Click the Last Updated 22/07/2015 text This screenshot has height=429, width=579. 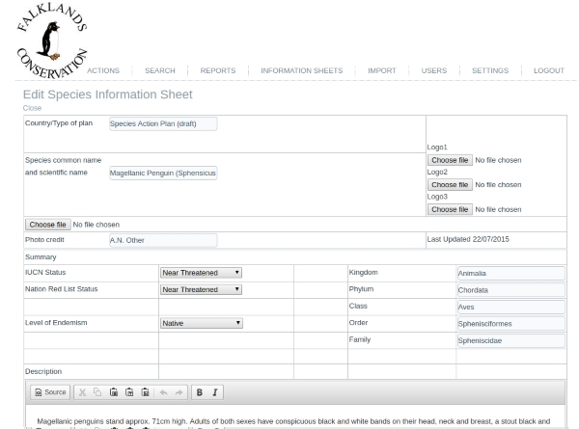[468, 239]
